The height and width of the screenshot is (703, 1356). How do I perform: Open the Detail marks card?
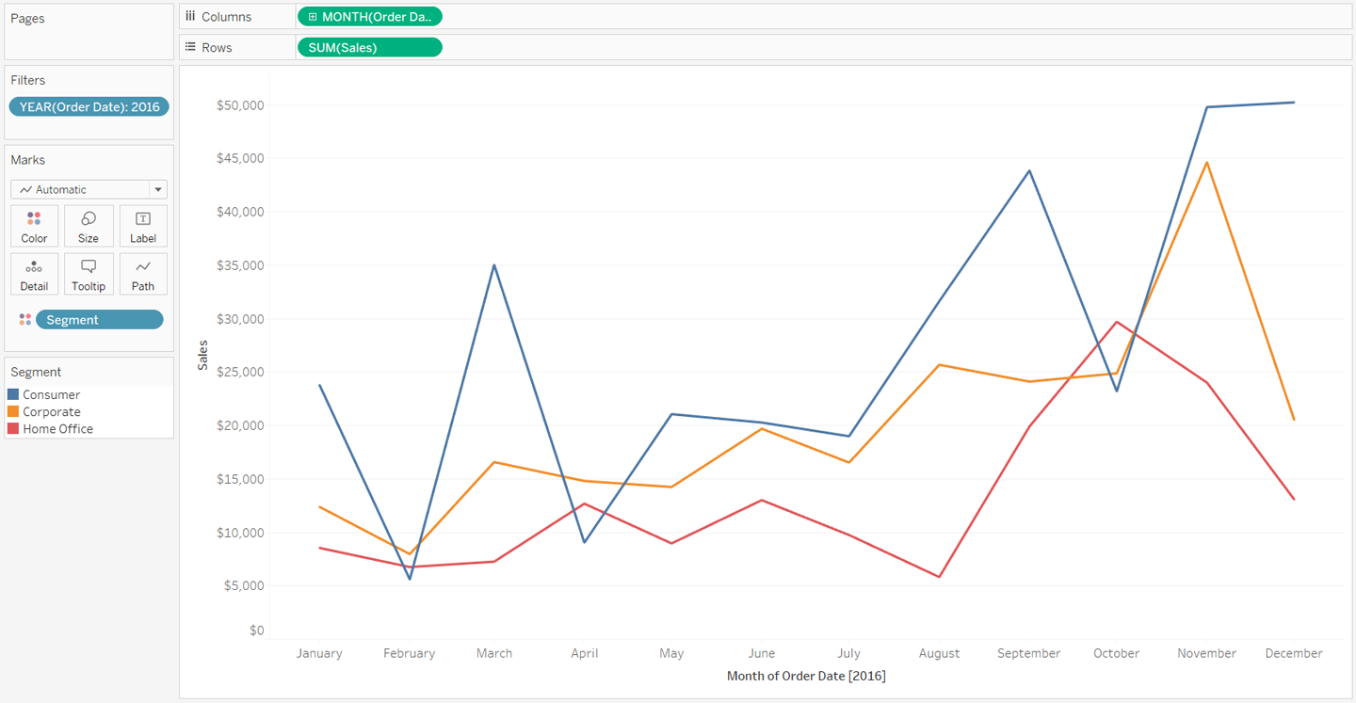point(34,274)
